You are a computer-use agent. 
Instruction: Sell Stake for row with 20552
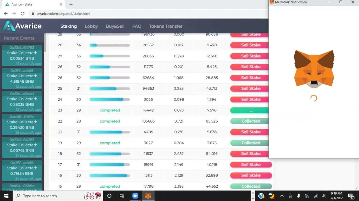click(x=249, y=45)
